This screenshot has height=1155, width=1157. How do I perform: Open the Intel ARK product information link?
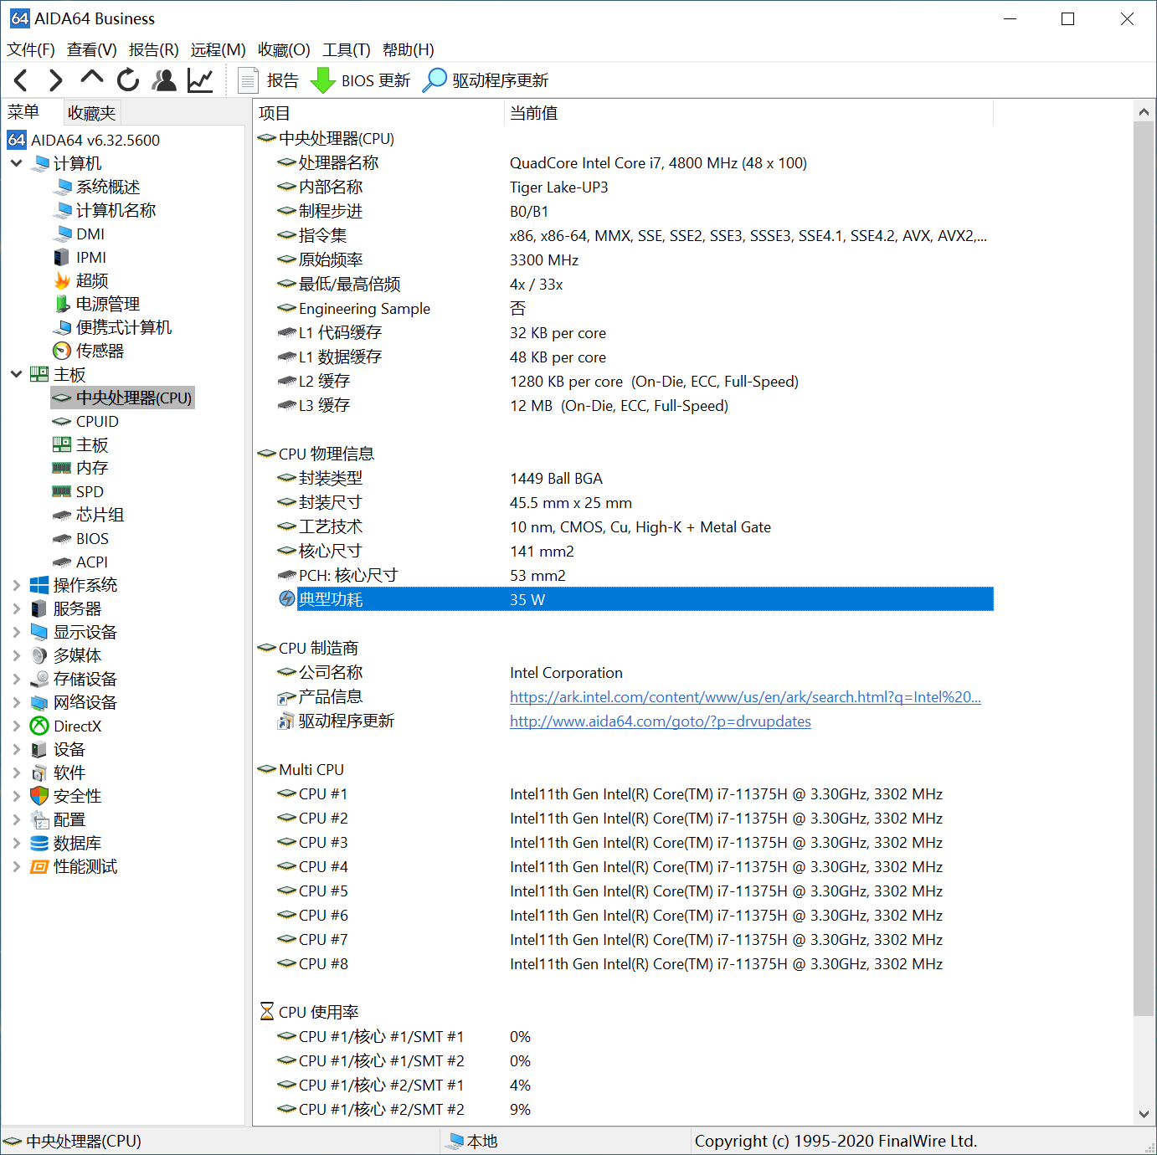point(745,696)
